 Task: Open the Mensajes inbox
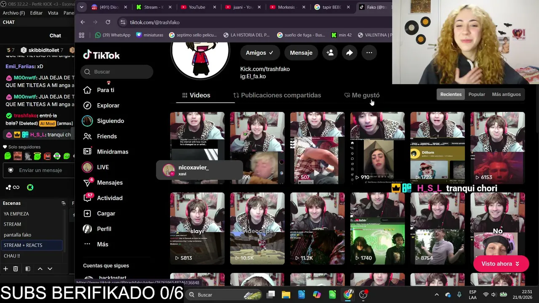pos(103,183)
